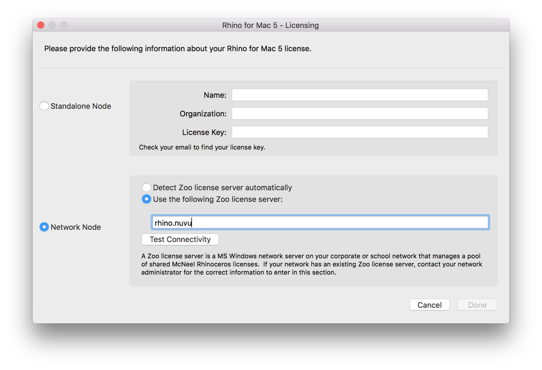This screenshot has height=370, width=542.
Task: Click the 'Please provide the following information' heading
Action: [x=178, y=49]
